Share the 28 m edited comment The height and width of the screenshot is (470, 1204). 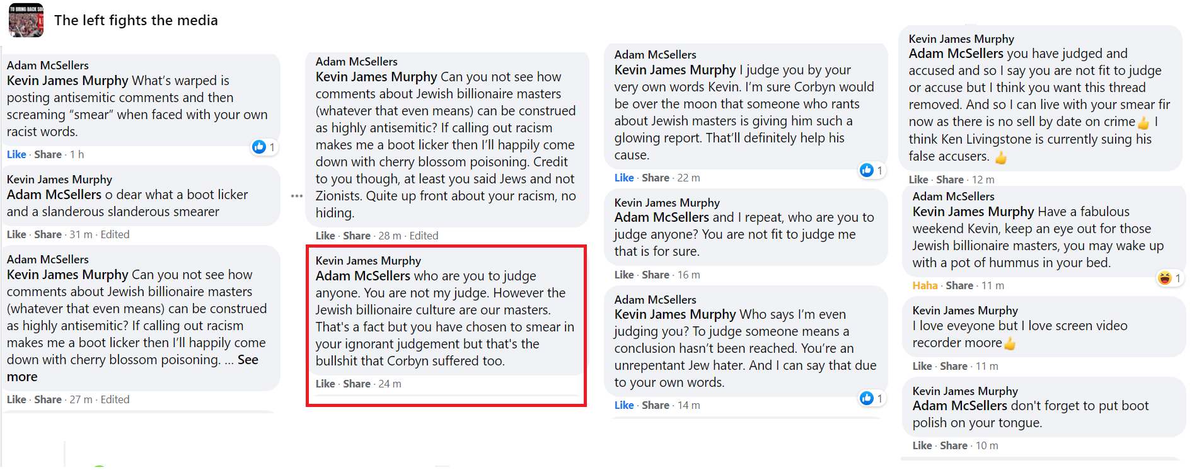356,236
